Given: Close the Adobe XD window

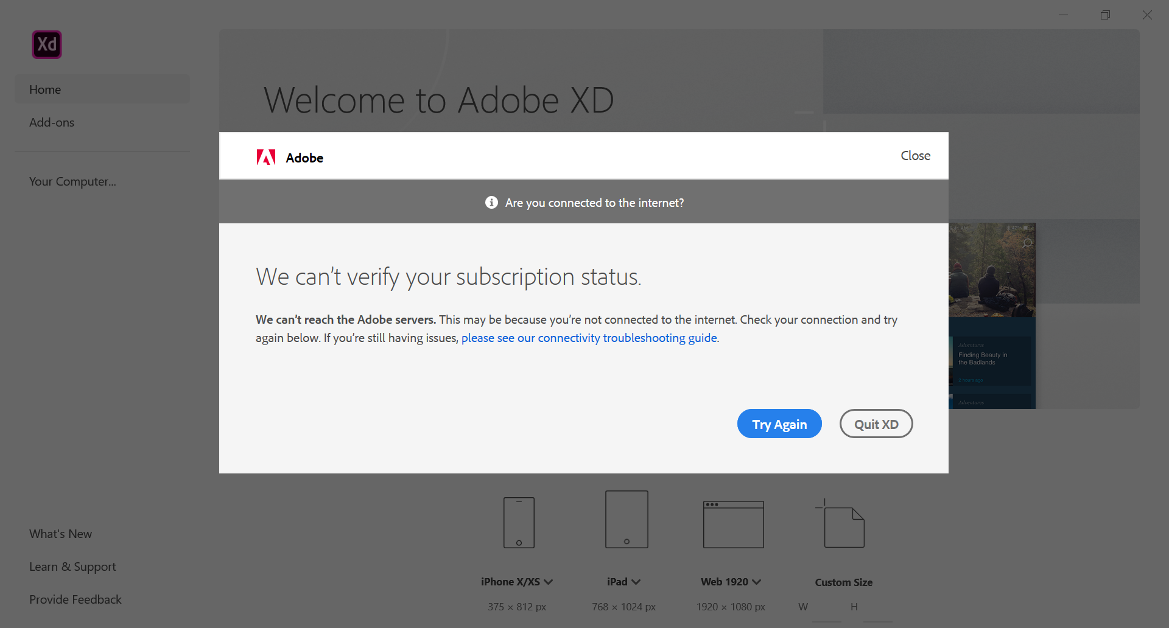Looking at the screenshot, I should (1147, 15).
